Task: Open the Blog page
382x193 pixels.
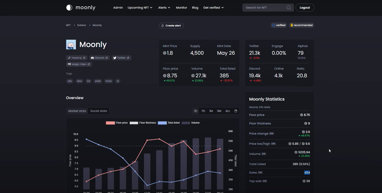Action: click(195, 7)
